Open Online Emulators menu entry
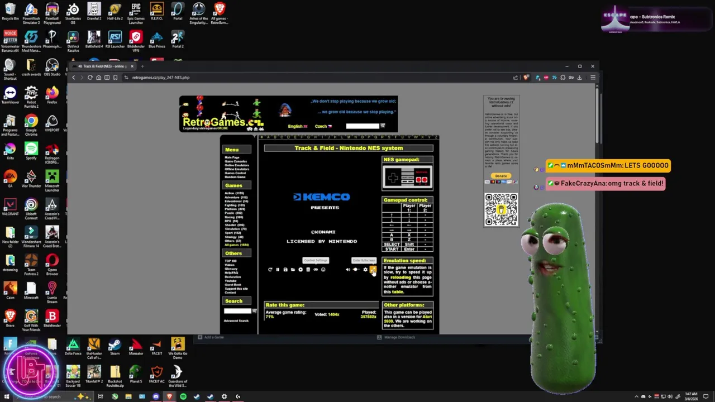Screen dimensions: 715x402 click(x=237, y=165)
